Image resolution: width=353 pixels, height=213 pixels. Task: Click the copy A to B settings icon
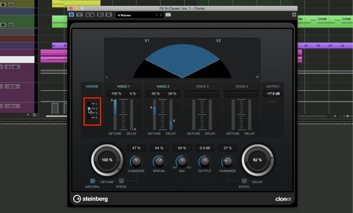(x=109, y=15)
